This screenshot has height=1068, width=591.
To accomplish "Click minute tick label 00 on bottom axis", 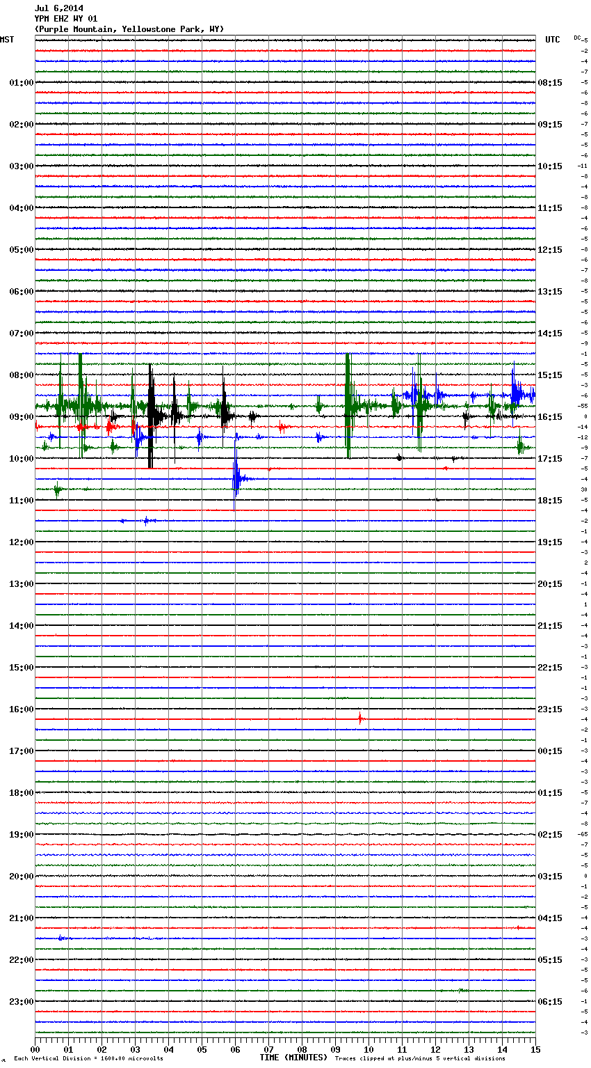I will tap(35, 1049).
